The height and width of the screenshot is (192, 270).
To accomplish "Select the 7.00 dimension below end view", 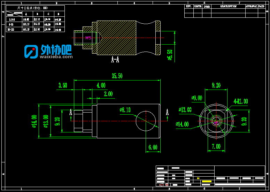I will coord(216,146).
